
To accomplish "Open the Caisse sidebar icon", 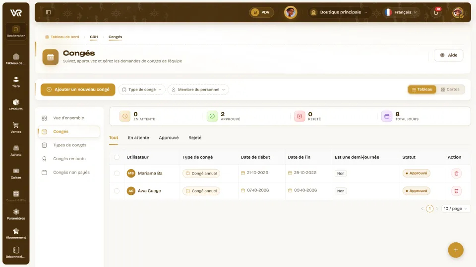I will (x=16, y=171).
